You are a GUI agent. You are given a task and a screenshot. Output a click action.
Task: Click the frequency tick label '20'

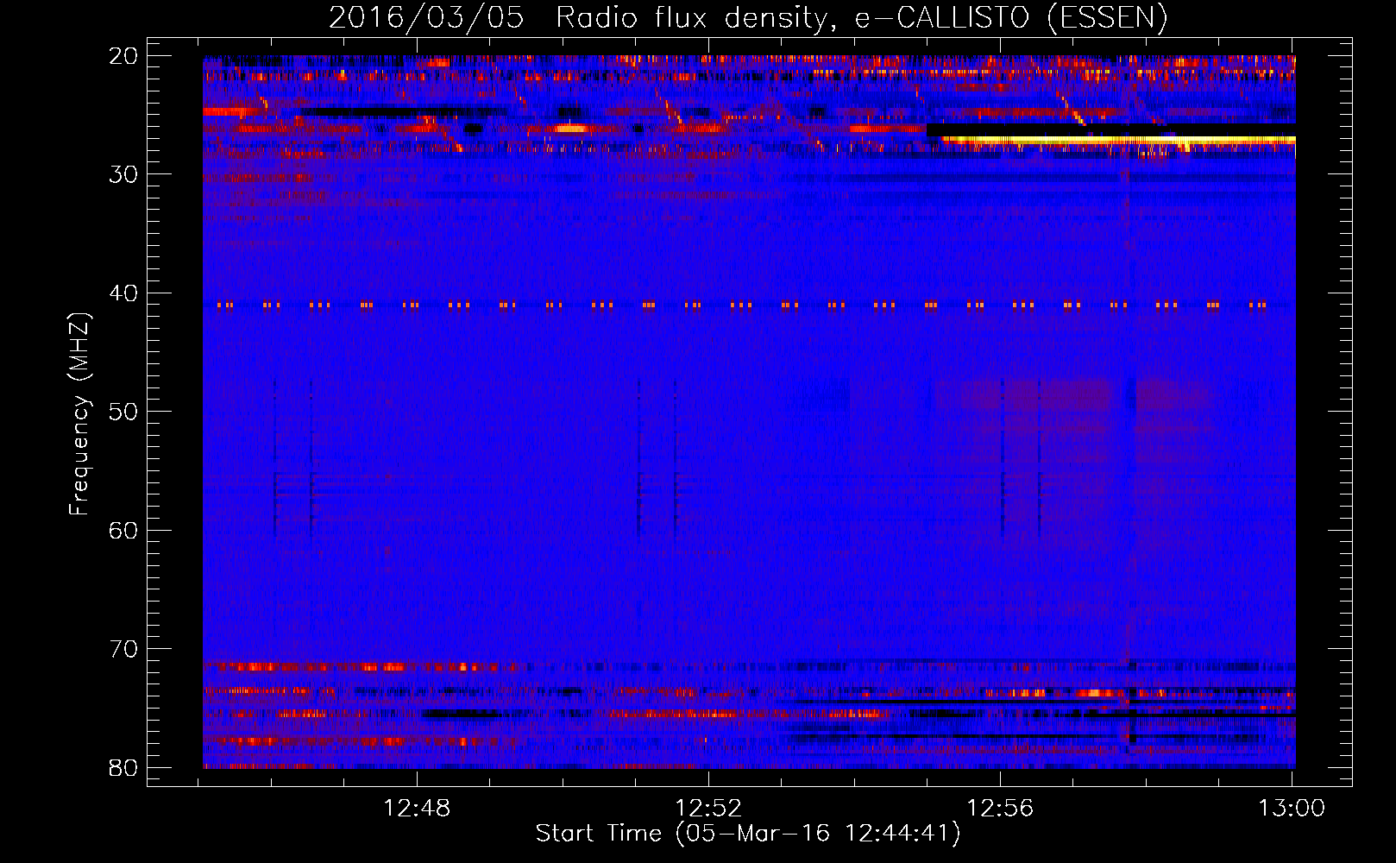coord(124,56)
